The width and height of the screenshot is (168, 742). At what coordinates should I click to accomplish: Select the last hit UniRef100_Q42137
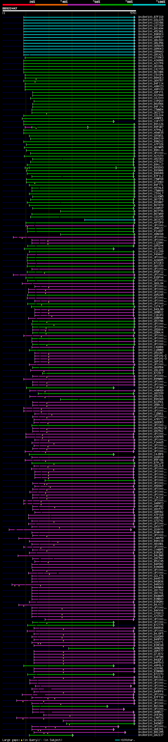pyautogui.click(x=150, y=735)
